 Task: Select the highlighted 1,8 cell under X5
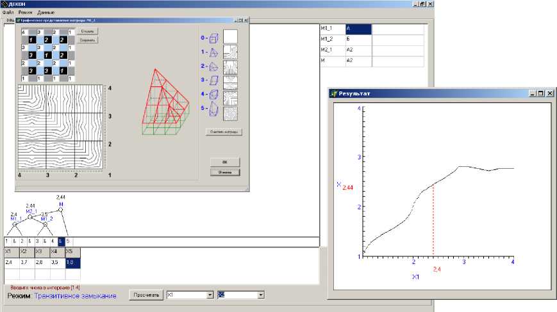73,263
